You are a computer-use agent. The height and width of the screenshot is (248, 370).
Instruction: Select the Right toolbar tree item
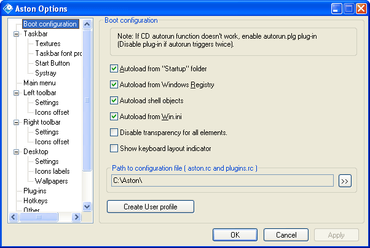coord(42,122)
